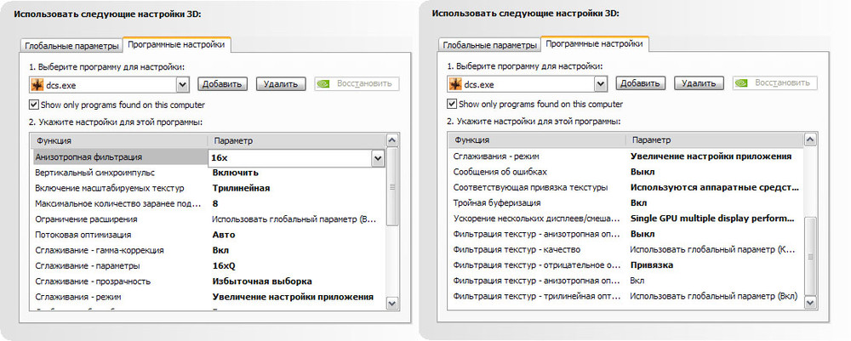The width and height of the screenshot is (851, 341).
Task: Click right Добавить button
Action: click(641, 83)
